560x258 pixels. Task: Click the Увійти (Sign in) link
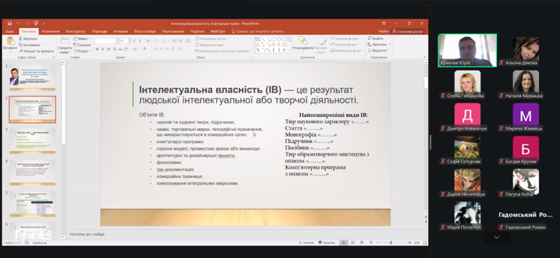coord(383,31)
